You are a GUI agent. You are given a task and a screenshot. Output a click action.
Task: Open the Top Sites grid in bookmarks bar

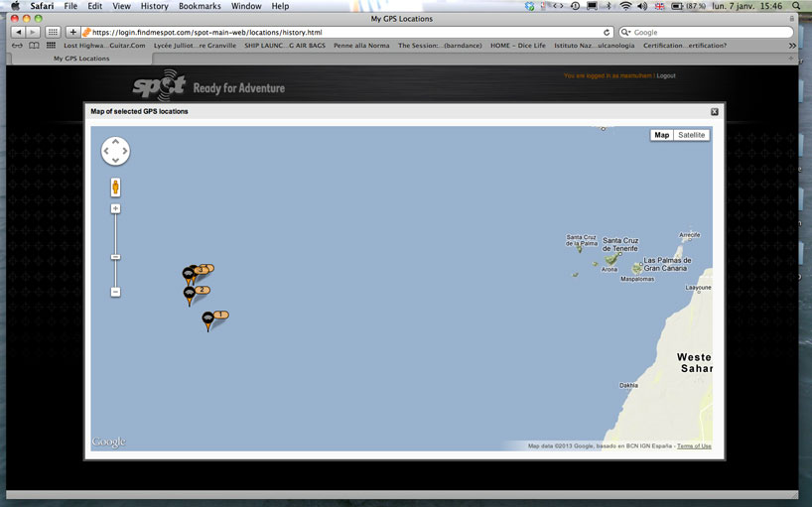click(x=51, y=46)
